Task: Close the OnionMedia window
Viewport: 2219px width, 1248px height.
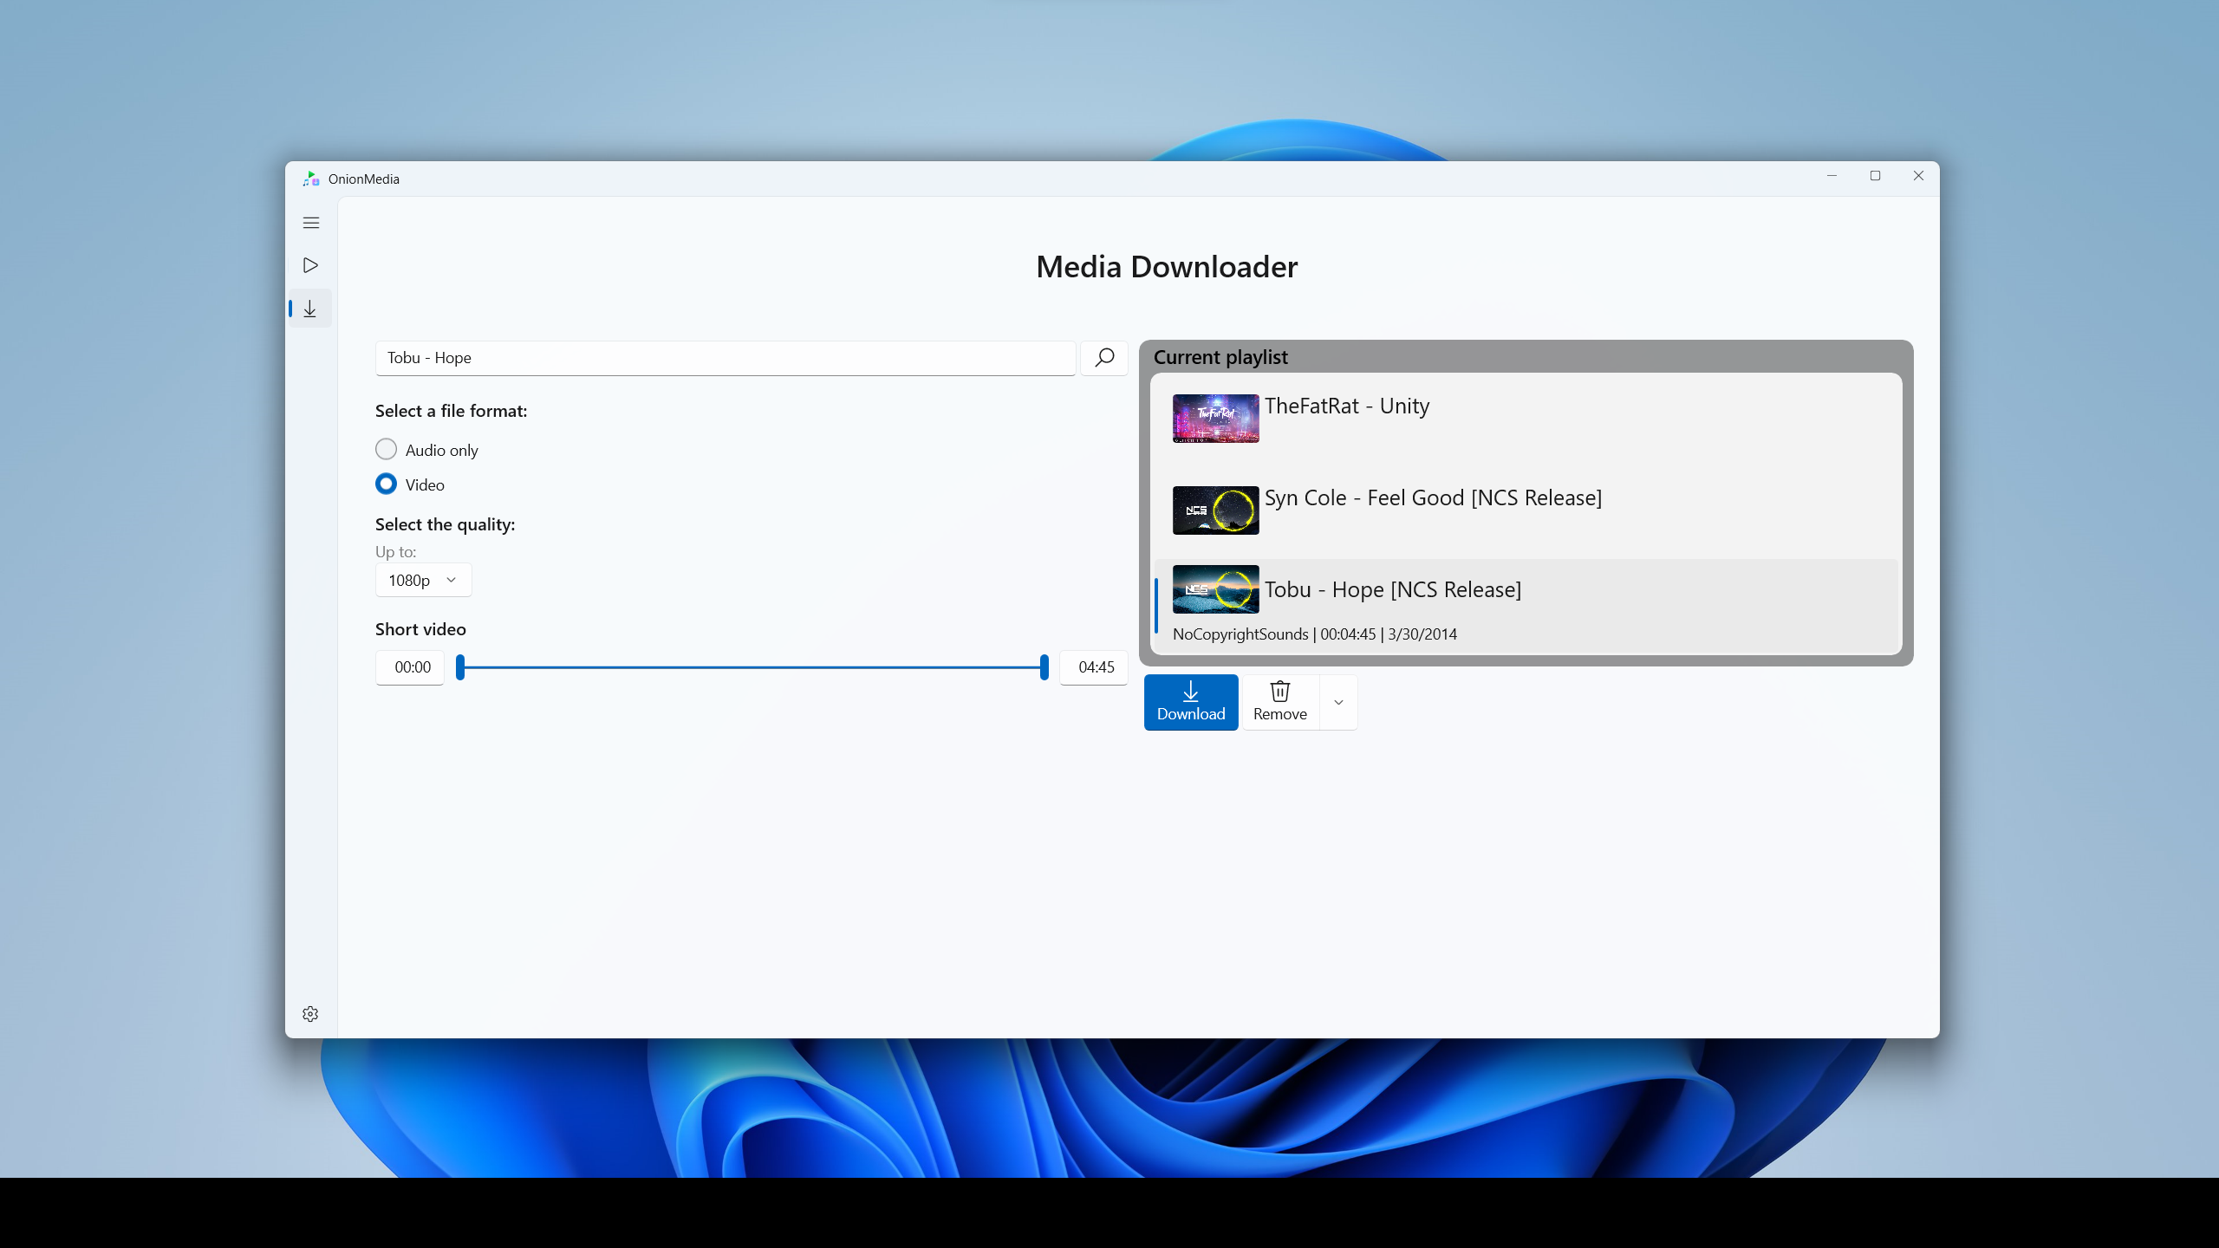Action: click(x=1918, y=176)
